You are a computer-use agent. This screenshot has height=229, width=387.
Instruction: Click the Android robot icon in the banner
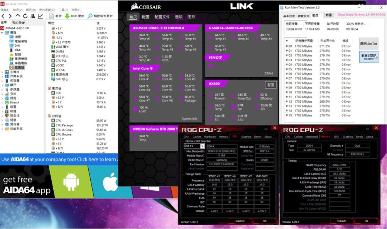71,182
